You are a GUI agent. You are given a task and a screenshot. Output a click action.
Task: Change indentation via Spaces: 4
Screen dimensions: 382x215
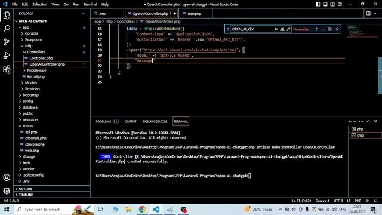(322, 201)
